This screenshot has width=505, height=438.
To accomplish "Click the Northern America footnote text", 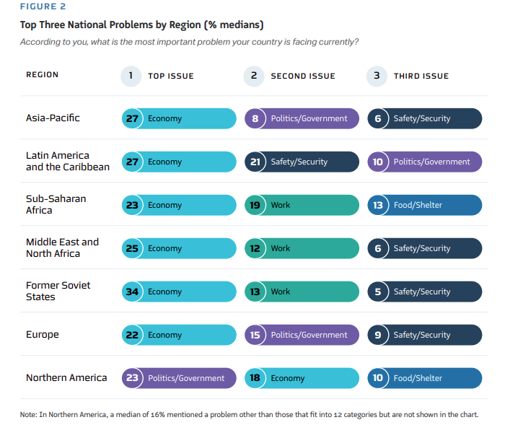I will pyautogui.click(x=249, y=415).
